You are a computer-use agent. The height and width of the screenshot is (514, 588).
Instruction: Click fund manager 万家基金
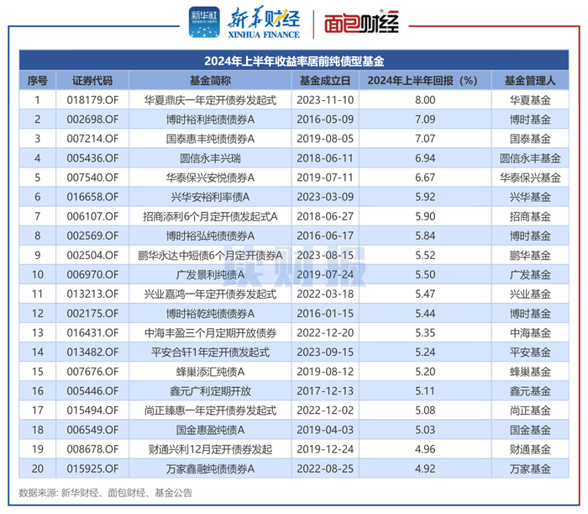(x=530, y=469)
